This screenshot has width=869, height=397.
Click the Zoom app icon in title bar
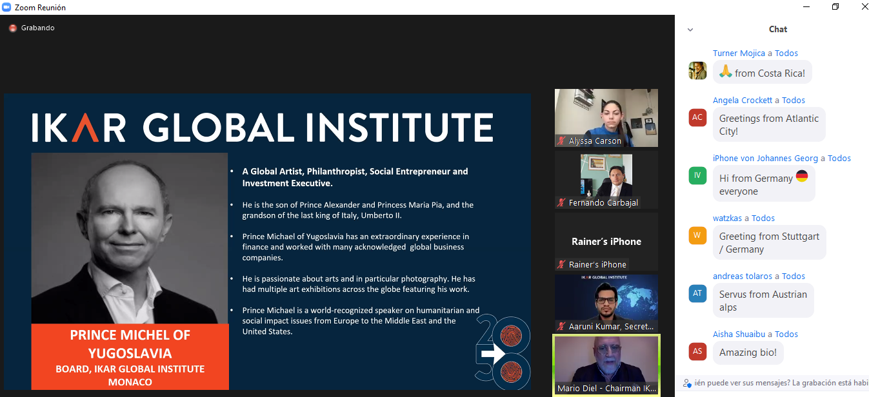tap(6, 7)
